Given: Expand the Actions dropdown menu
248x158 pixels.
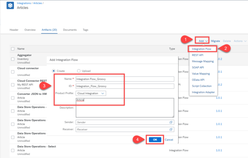Looking at the screenshot, I should coord(240,41).
